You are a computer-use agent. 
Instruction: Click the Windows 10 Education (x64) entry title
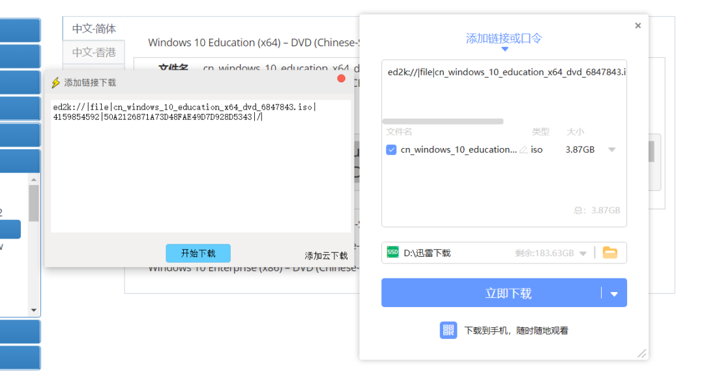coord(254,42)
